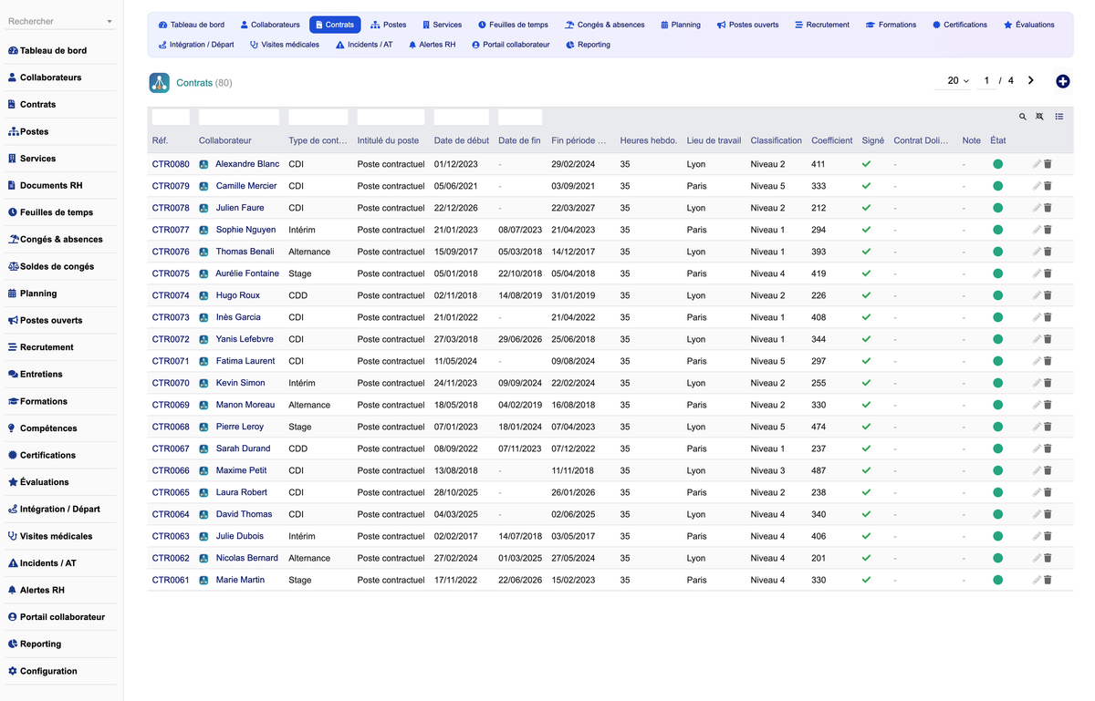The width and height of the screenshot is (1095, 701).
Task: Click signed checkmark for CTR0078
Action: tap(866, 208)
